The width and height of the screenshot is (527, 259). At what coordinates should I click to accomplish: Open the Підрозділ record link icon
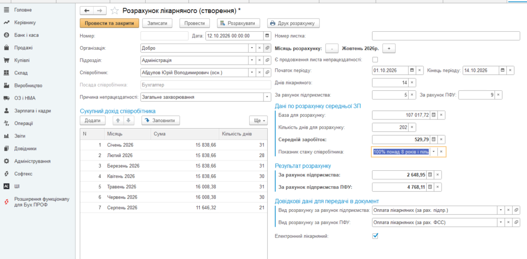tap(268, 61)
